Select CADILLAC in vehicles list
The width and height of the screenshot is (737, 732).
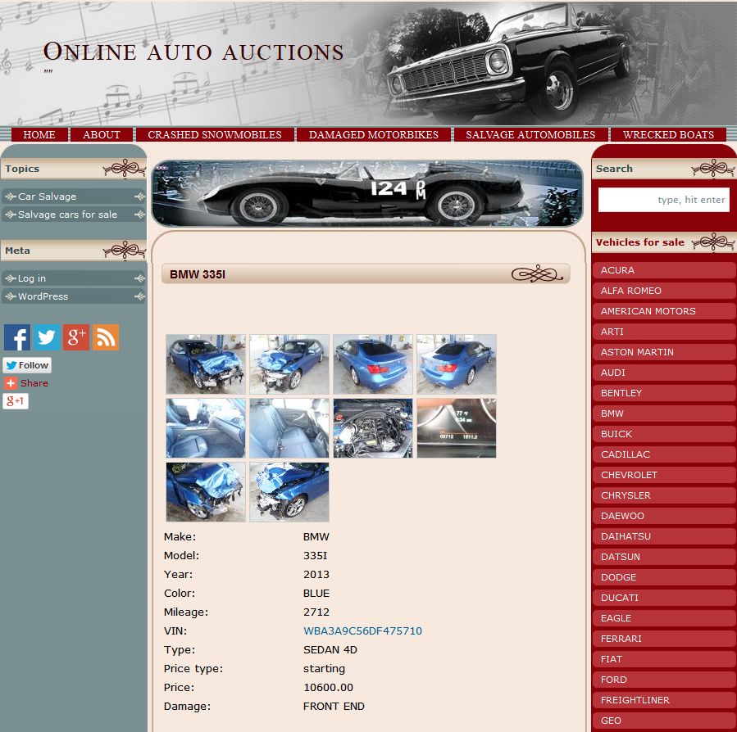click(x=664, y=454)
